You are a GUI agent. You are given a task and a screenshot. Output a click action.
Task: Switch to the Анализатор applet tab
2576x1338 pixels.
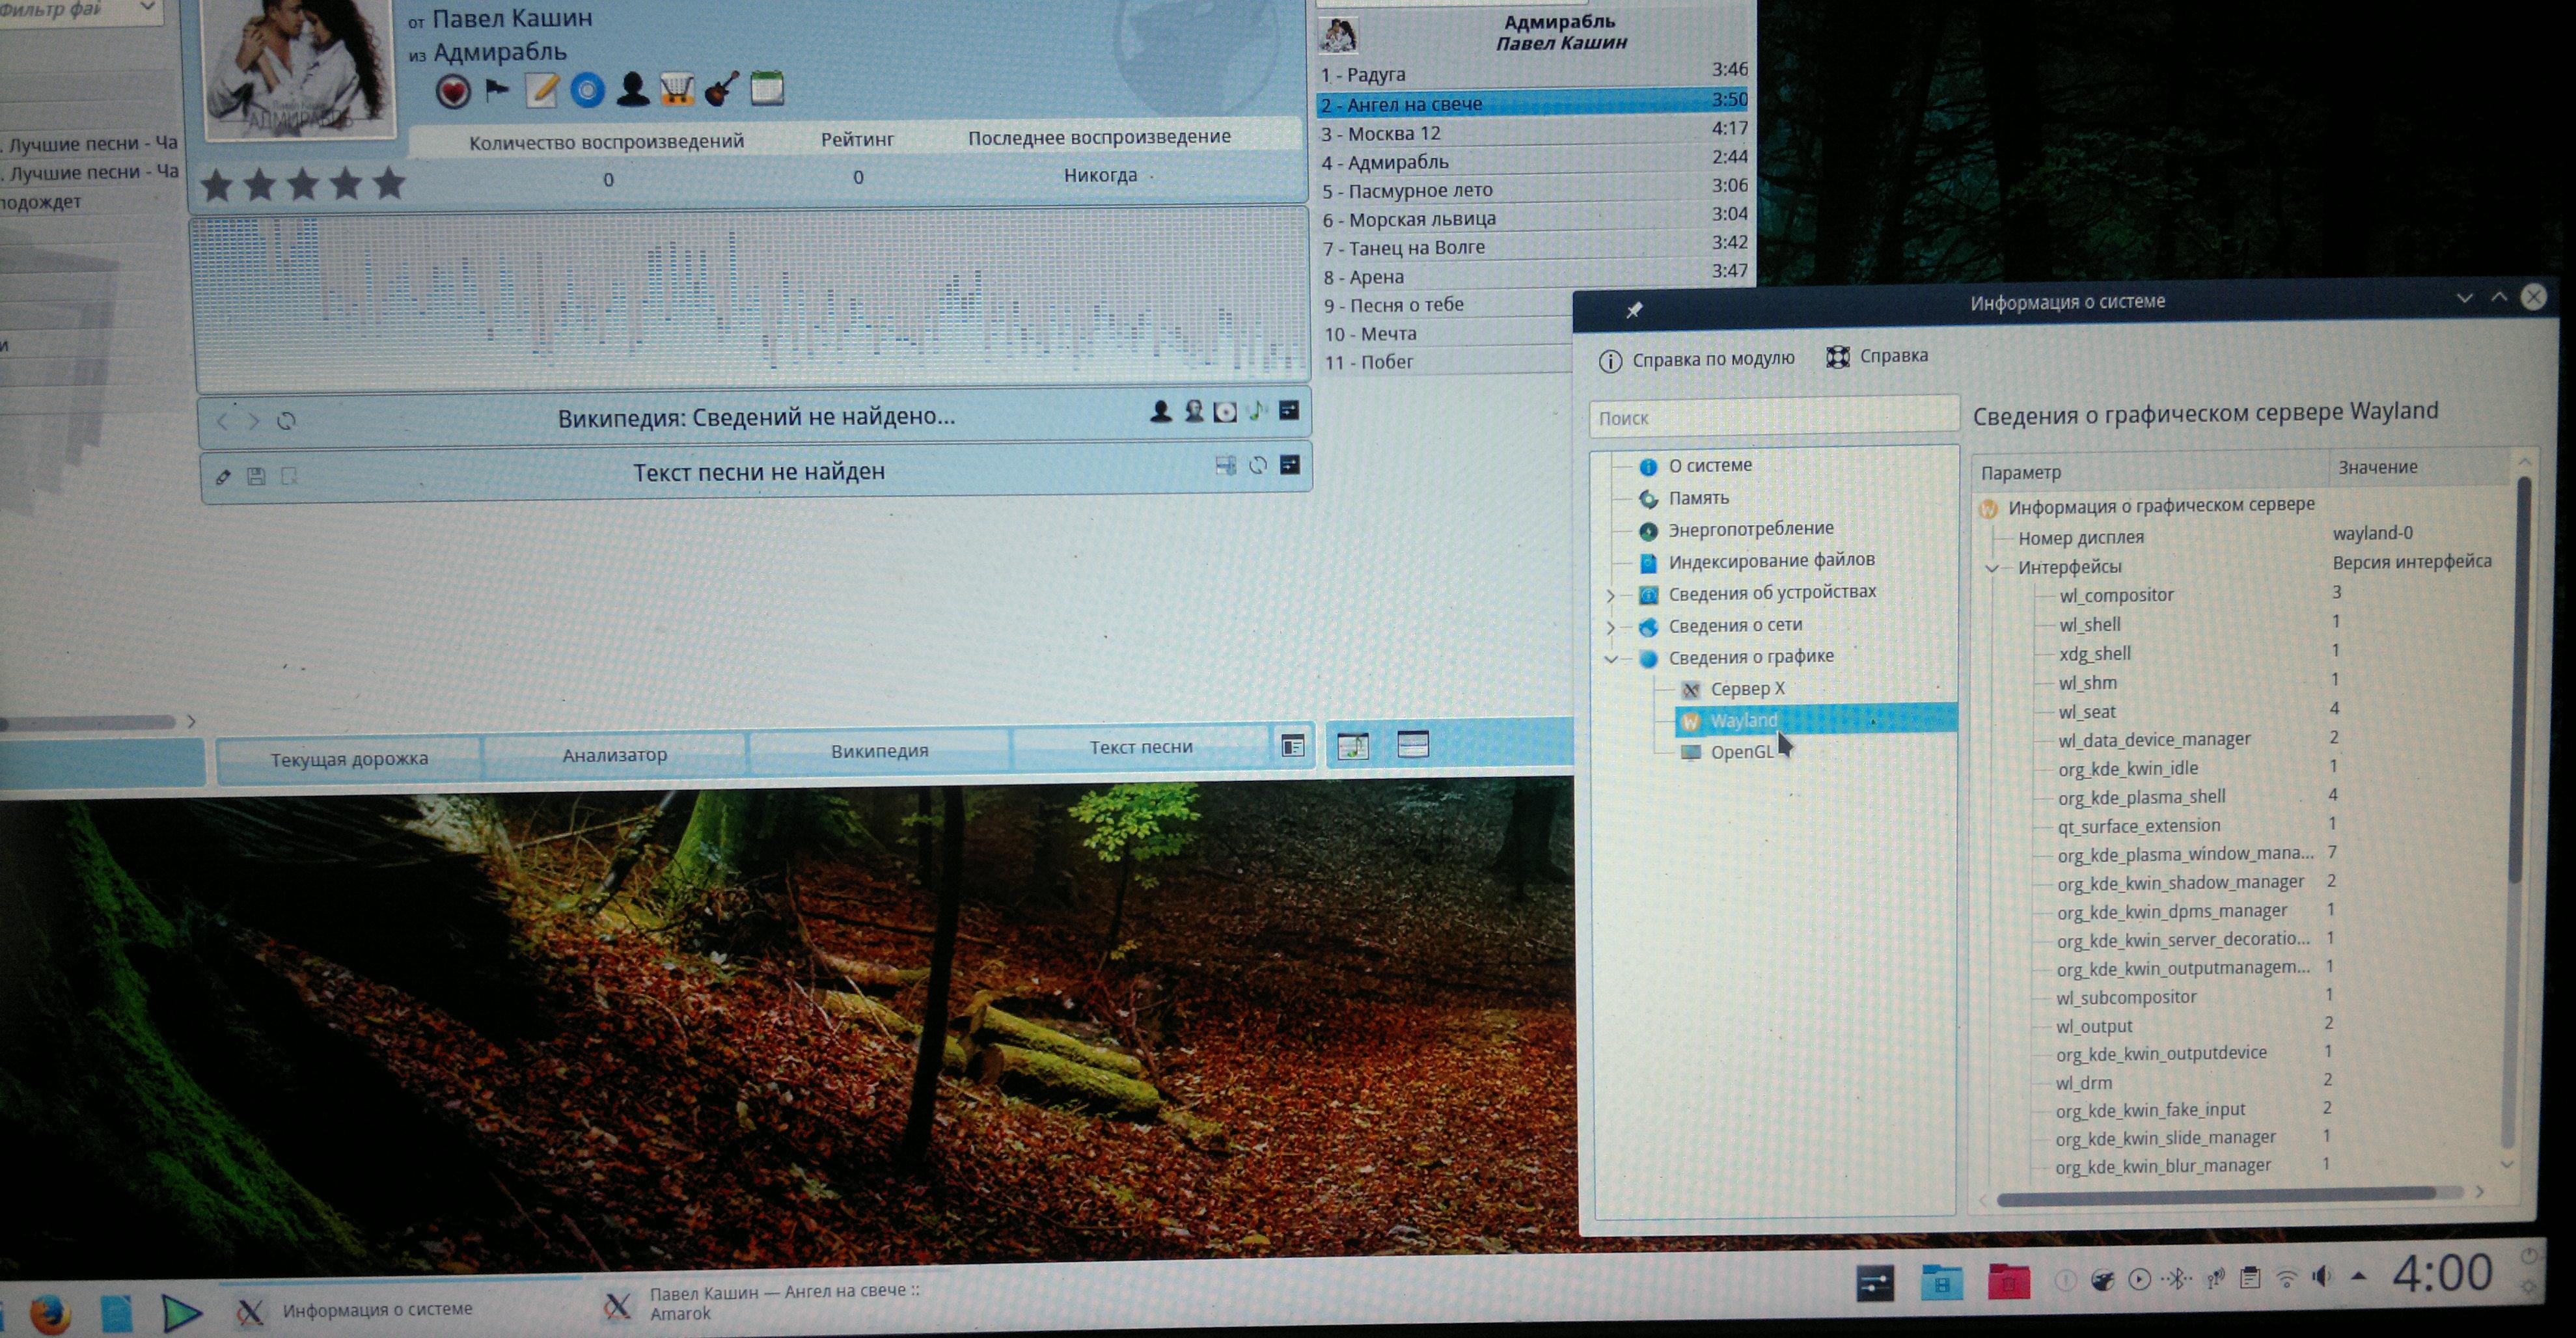614,755
